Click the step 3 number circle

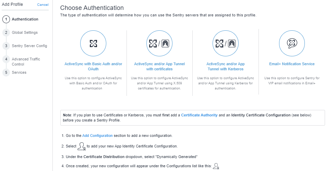(6, 46)
